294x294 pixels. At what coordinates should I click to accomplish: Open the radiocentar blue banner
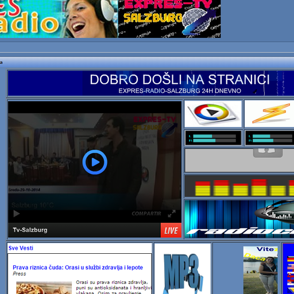tap(239, 219)
